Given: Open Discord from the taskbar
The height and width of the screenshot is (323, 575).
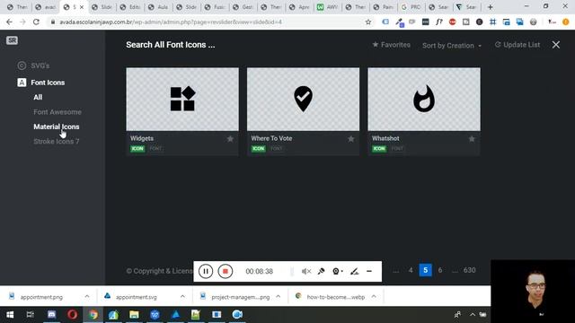Looking at the screenshot, I should point(52,314).
